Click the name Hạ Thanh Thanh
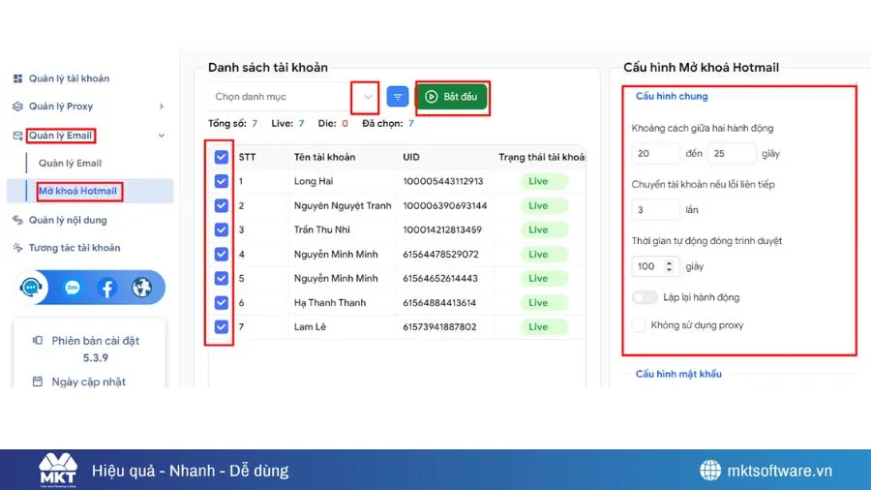The height and width of the screenshot is (490, 871). point(330,303)
